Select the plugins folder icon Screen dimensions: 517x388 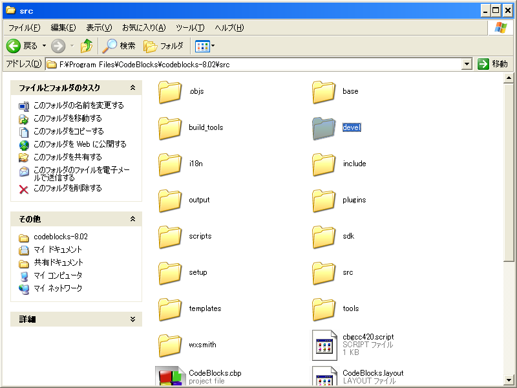tap(324, 200)
